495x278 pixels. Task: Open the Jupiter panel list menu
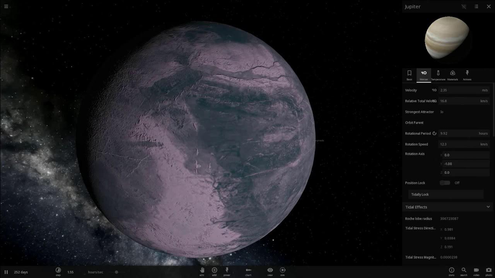[476, 7]
